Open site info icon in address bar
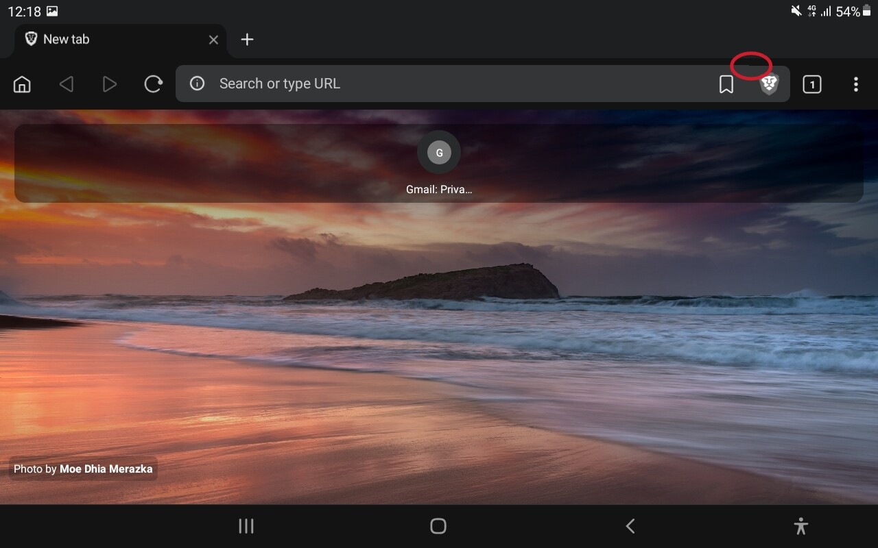The width and height of the screenshot is (878, 548). [198, 84]
